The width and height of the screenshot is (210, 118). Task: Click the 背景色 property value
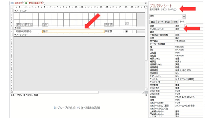189,62
